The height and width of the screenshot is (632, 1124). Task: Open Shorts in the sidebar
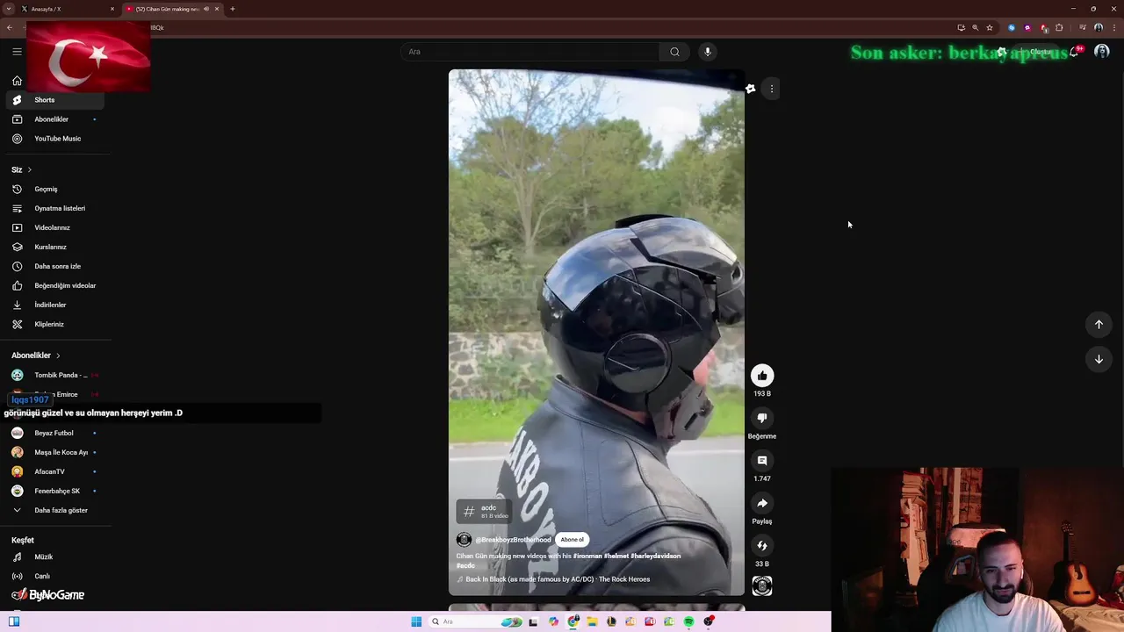click(x=55, y=100)
